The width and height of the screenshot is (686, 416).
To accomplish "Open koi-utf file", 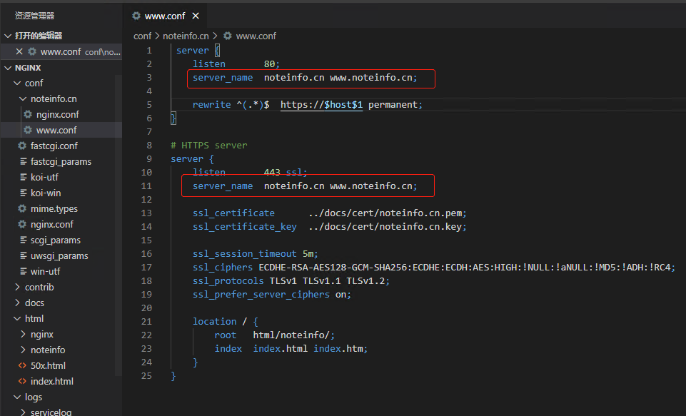I will (x=44, y=178).
